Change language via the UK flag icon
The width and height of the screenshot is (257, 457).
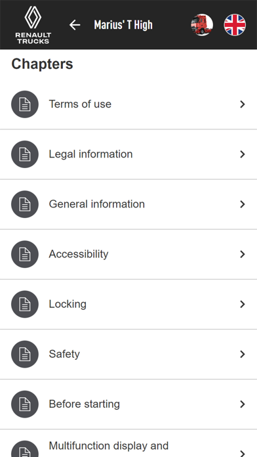[235, 25]
